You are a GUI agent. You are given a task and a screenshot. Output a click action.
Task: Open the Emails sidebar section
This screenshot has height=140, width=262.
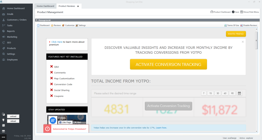[10, 14]
